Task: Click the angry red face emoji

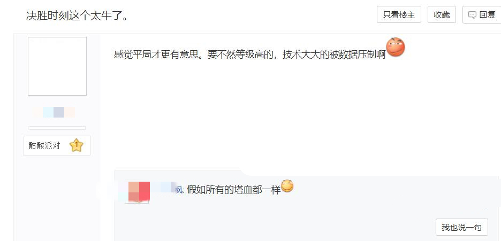Action: [396, 47]
